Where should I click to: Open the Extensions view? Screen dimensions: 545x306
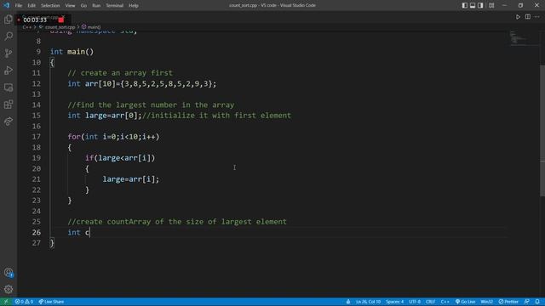pyautogui.click(x=9, y=105)
